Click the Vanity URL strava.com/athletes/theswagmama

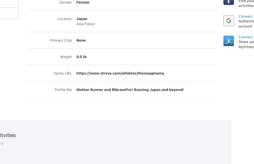pyautogui.click(x=120, y=73)
